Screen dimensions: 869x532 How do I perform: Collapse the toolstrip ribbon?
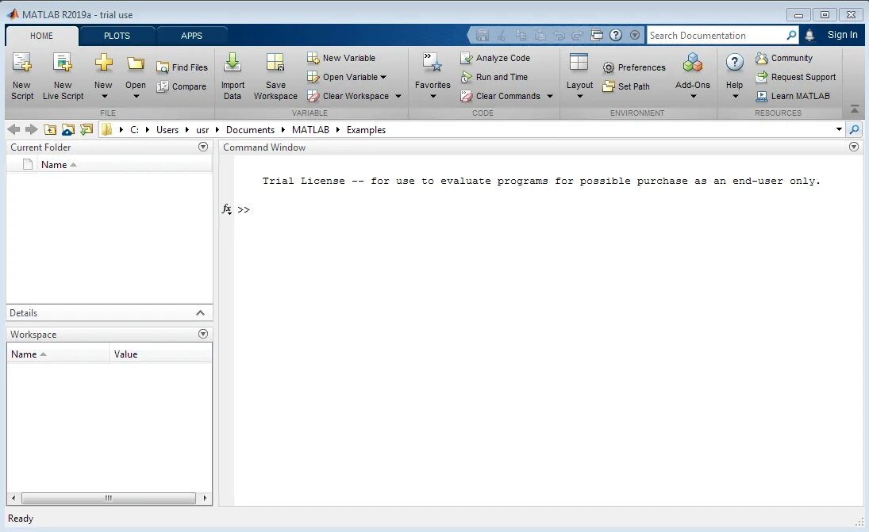tap(855, 109)
